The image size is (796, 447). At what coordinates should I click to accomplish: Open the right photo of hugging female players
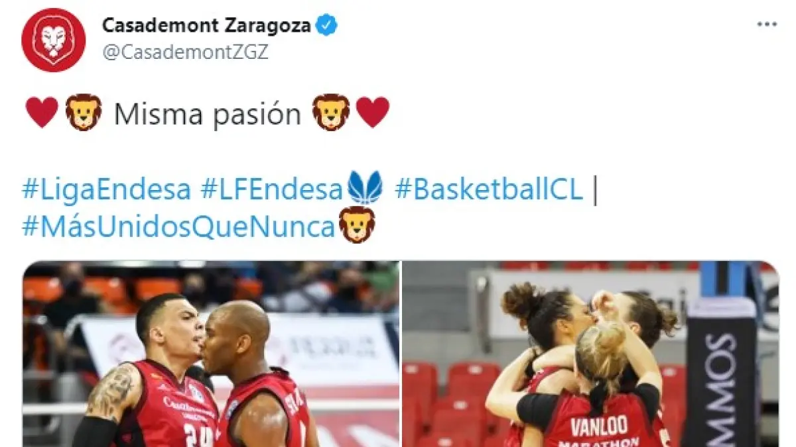pos(590,354)
